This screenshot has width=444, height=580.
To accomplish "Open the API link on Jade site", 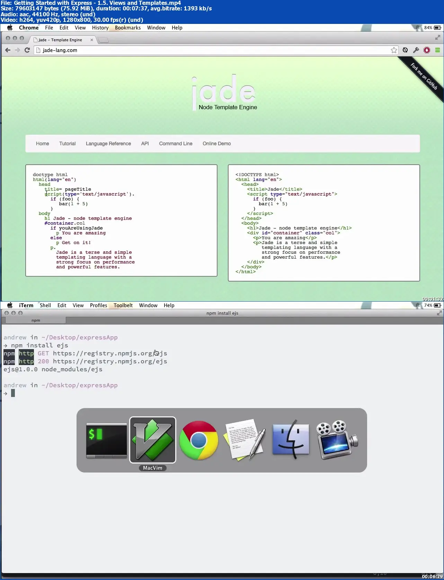I will pyautogui.click(x=145, y=144).
